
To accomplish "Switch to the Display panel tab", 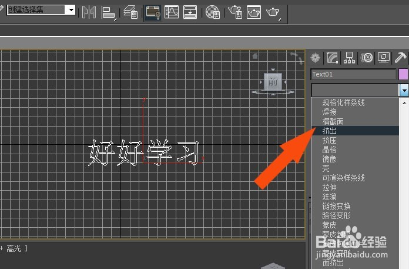I will 383,58.
